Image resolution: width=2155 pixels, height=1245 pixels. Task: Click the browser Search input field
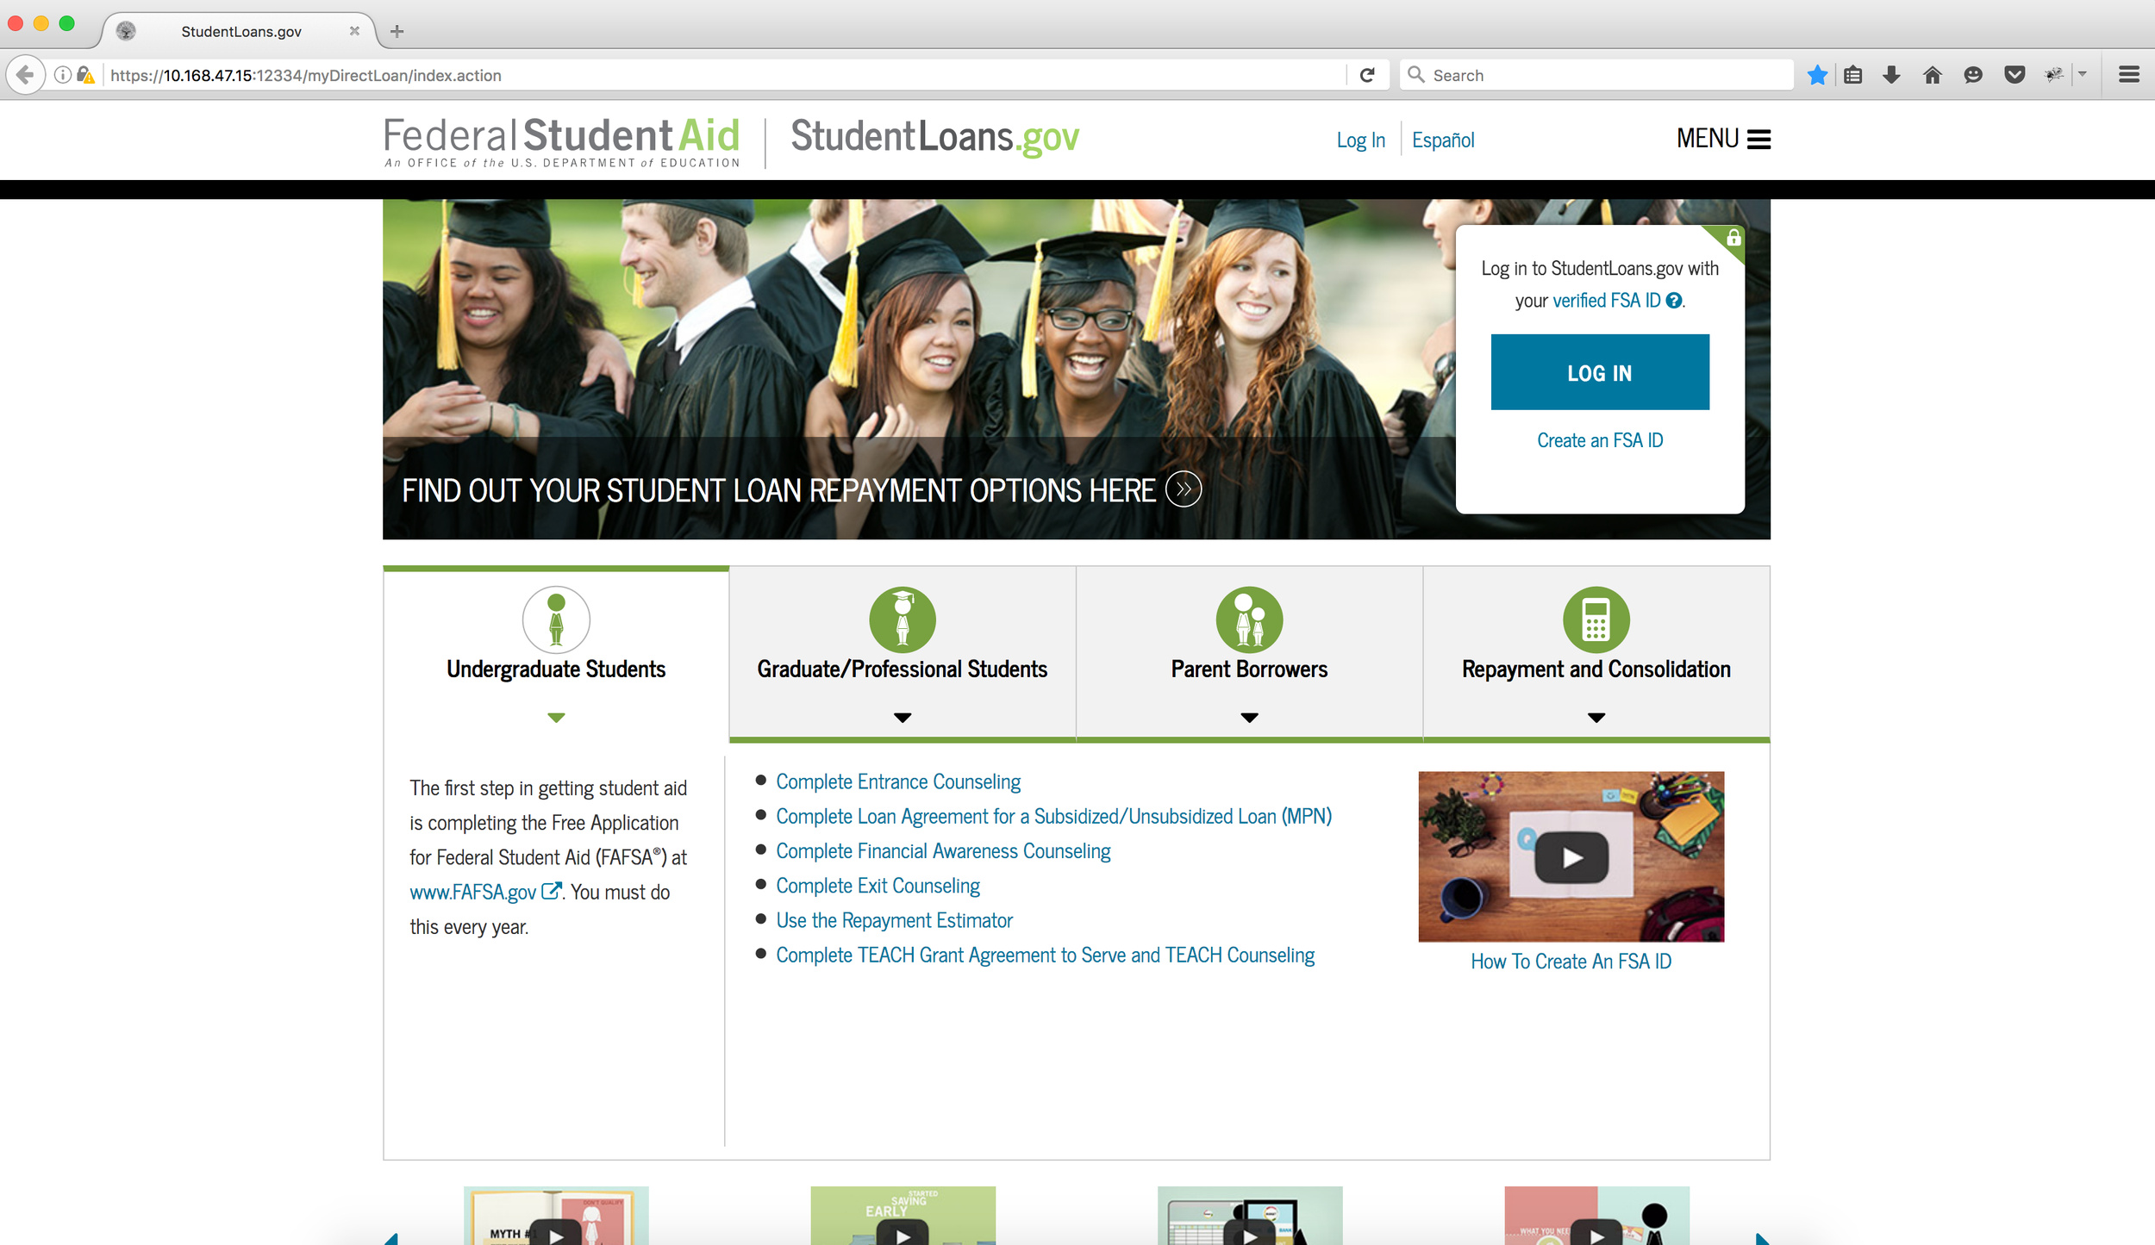1603,75
